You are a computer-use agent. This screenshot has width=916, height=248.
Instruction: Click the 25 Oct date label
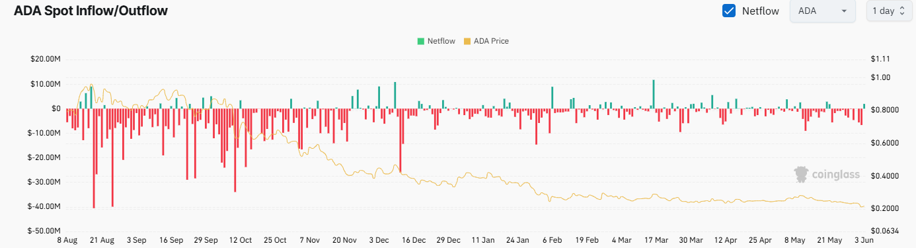pyautogui.click(x=275, y=240)
